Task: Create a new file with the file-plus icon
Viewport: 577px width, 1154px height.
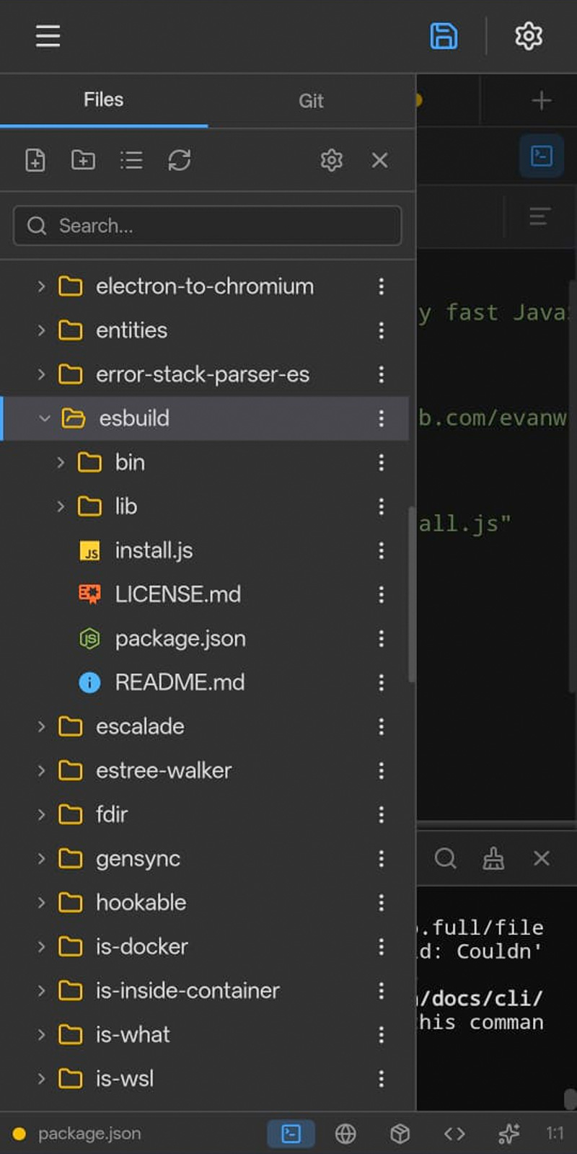Action: 35,160
